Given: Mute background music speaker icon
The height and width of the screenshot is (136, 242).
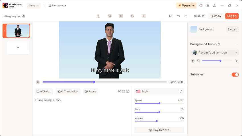Looking at the screenshot, I should [x=199, y=61].
